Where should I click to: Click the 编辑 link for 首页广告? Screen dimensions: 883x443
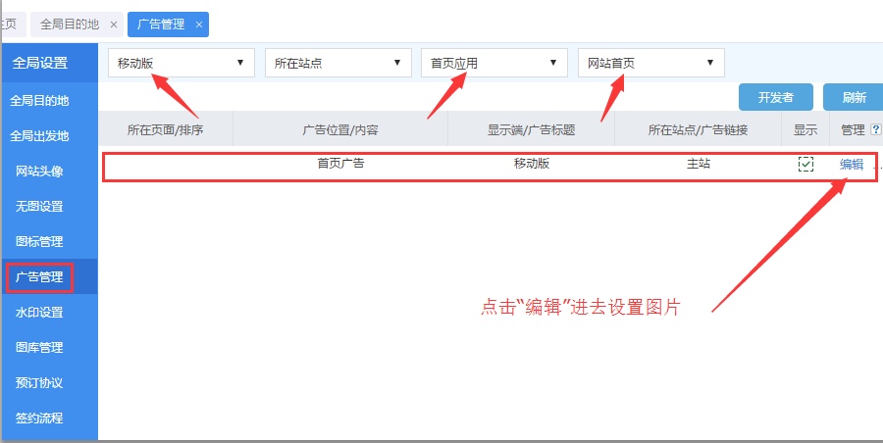852,165
